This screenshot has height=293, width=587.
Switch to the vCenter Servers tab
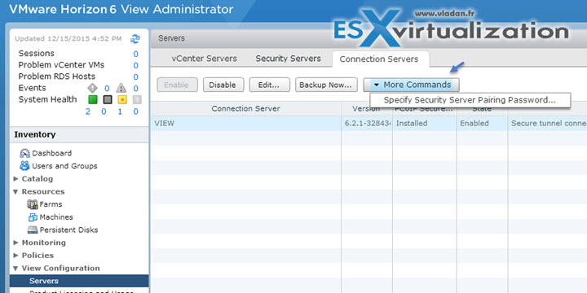tap(204, 59)
